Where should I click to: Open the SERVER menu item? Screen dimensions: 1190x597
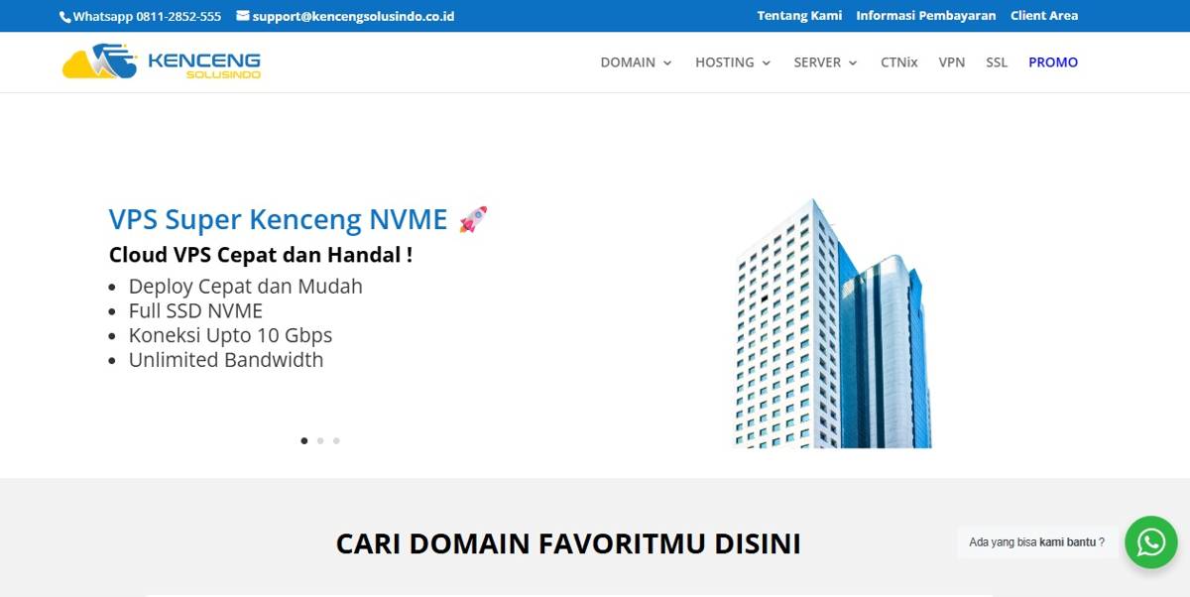[x=817, y=61]
